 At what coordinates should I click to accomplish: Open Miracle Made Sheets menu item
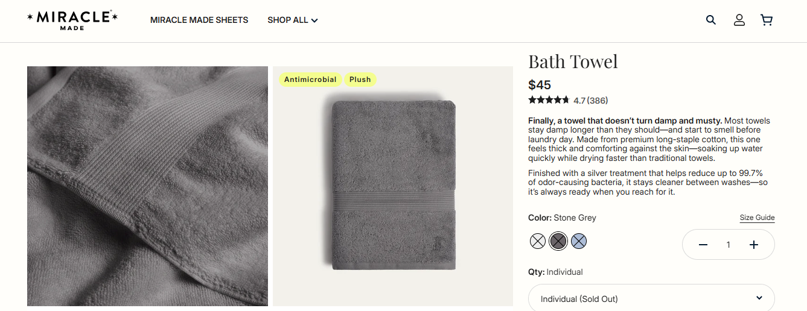pos(199,20)
